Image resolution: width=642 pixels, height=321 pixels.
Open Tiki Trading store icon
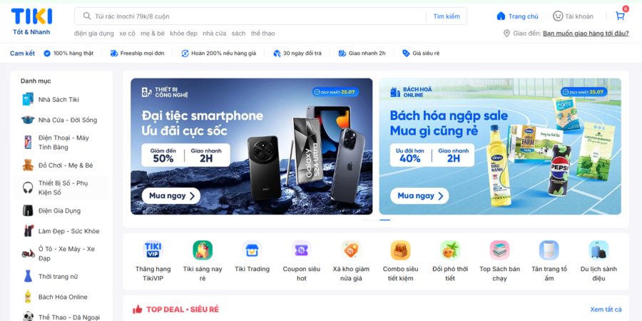pyautogui.click(x=252, y=250)
